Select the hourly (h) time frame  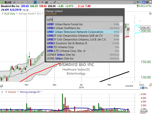32,2
